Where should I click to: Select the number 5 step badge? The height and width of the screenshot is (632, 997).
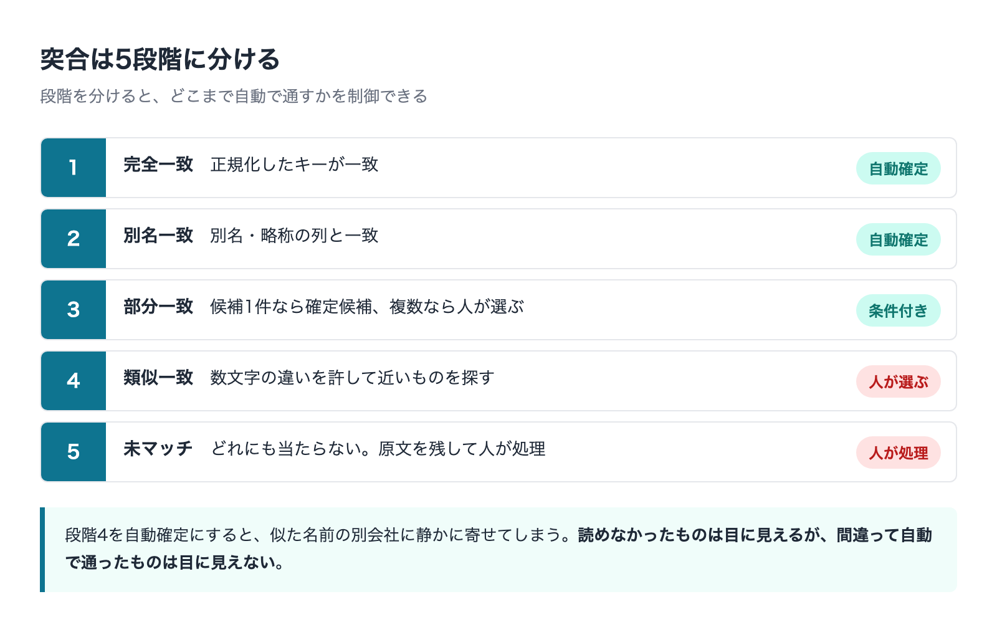[74, 452]
